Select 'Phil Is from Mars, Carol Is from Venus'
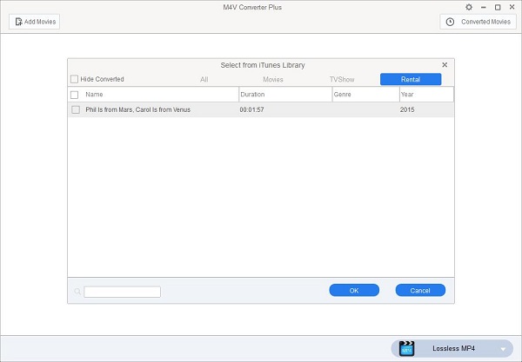Screen dimensions: 522x362 (137, 109)
